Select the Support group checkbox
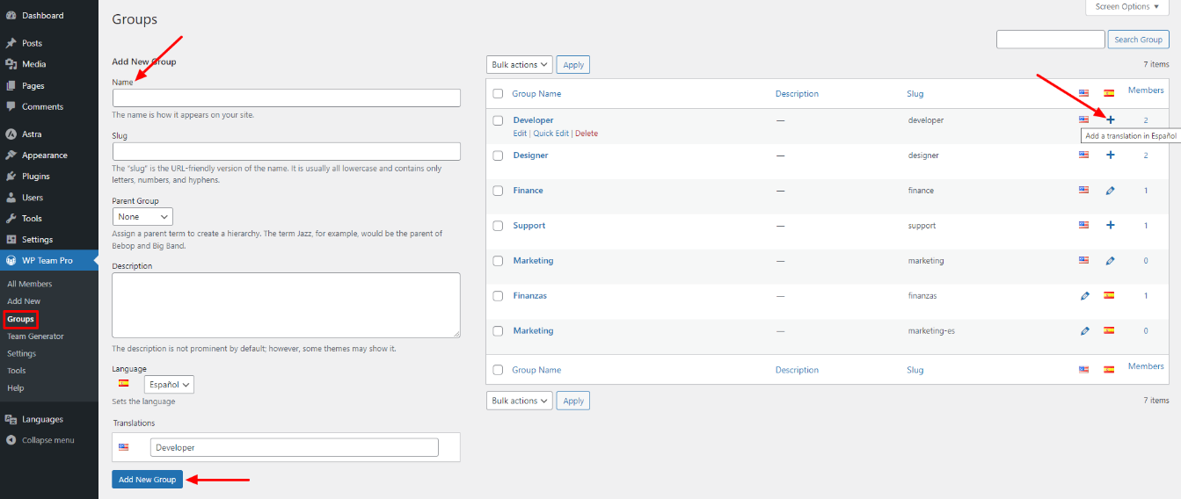 [x=498, y=226]
